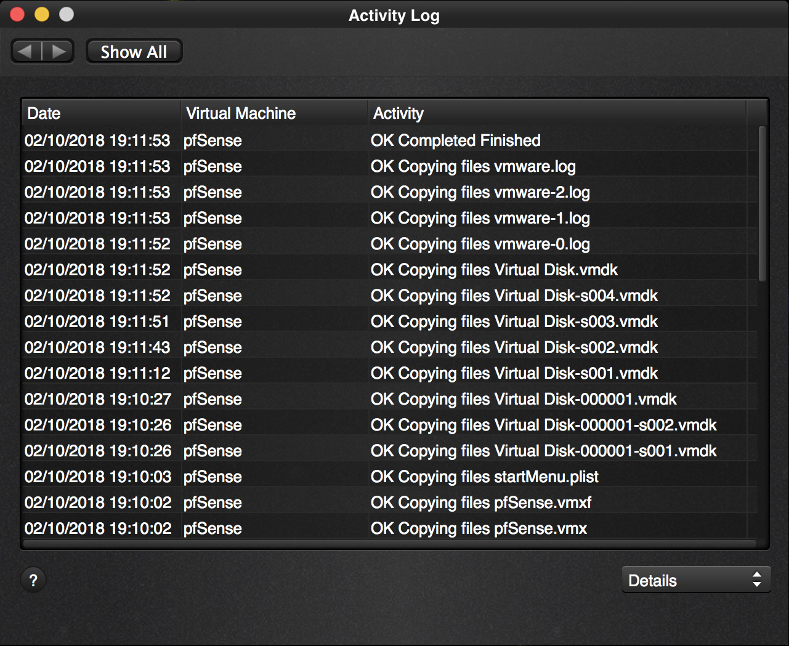Click the forward navigation arrow
This screenshot has height=646, width=789.
[59, 52]
